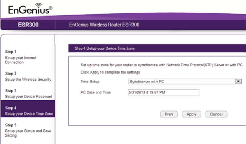The image size is (246, 144).
Task: Click the PC Date and Time field
Action: [x=164, y=92]
